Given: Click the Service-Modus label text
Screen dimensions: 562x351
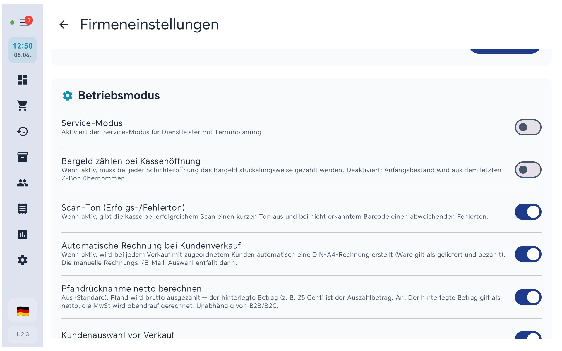Looking at the screenshot, I should pyautogui.click(x=92, y=123).
